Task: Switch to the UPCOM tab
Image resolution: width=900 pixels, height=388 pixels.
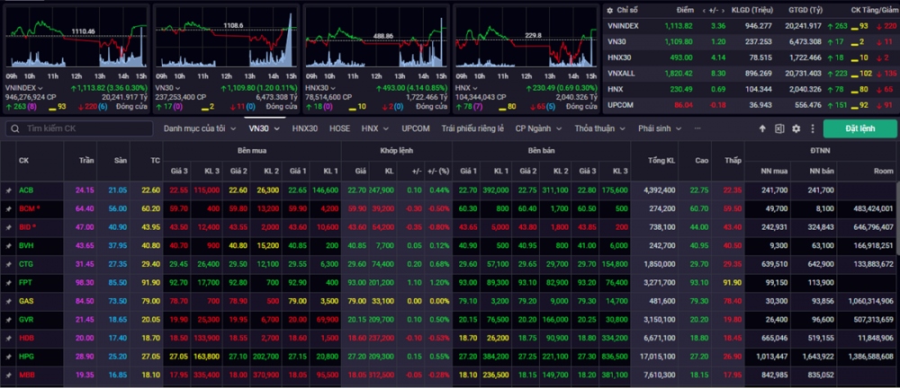Action: click(x=416, y=128)
